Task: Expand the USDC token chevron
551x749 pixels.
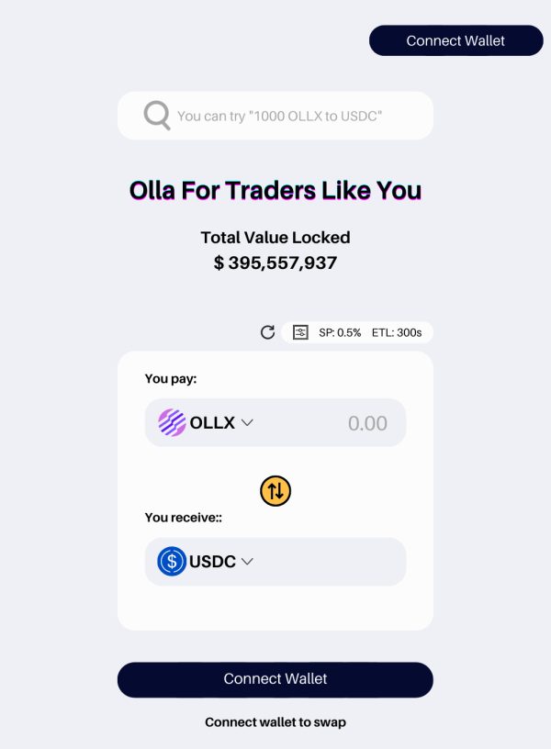Action: click(247, 561)
